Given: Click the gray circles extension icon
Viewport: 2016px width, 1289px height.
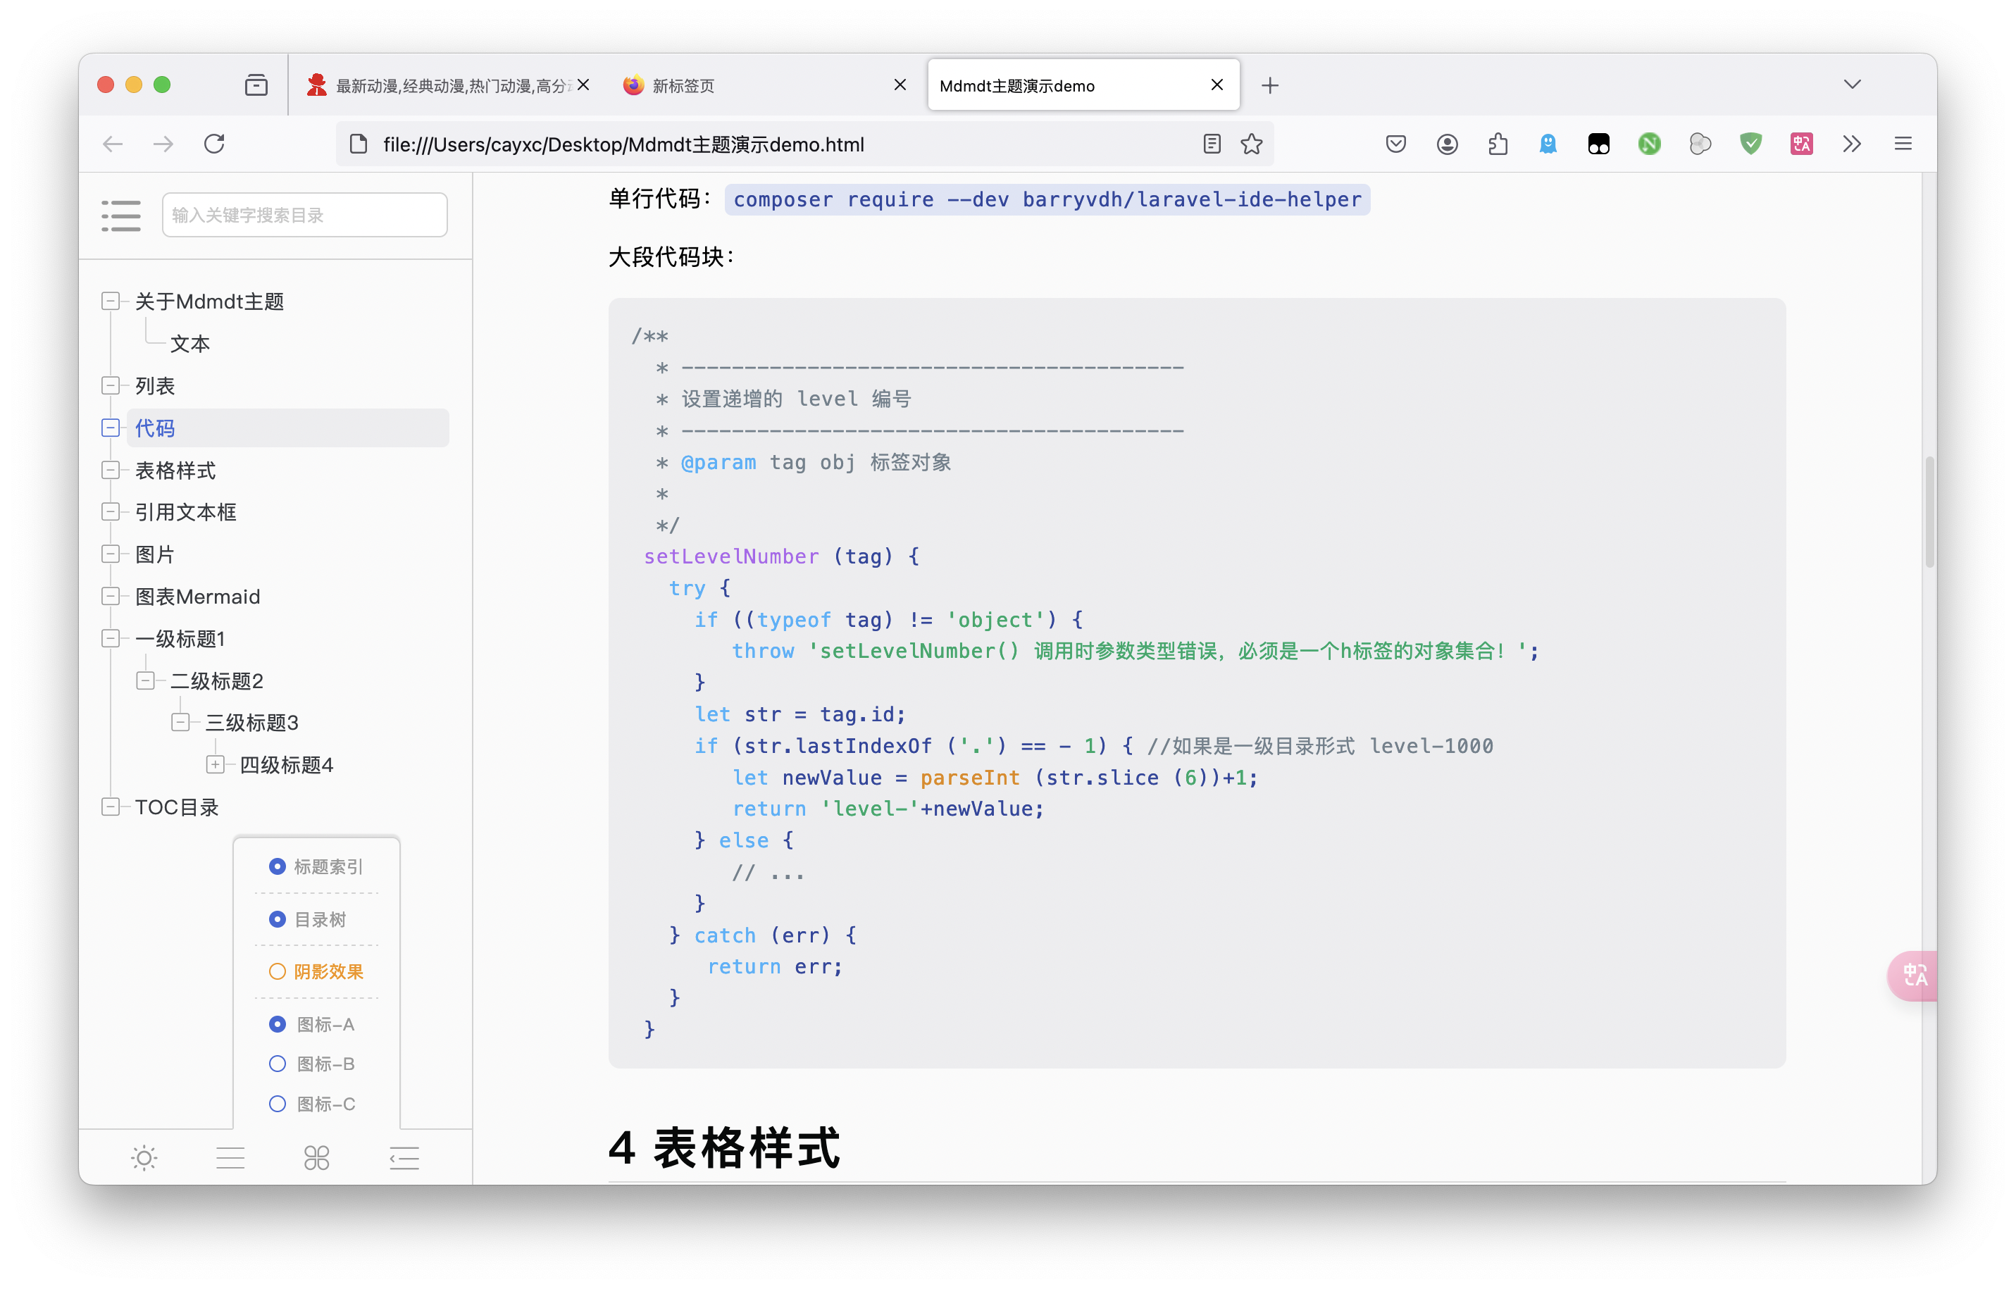Looking at the screenshot, I should tap(1700, 144).
